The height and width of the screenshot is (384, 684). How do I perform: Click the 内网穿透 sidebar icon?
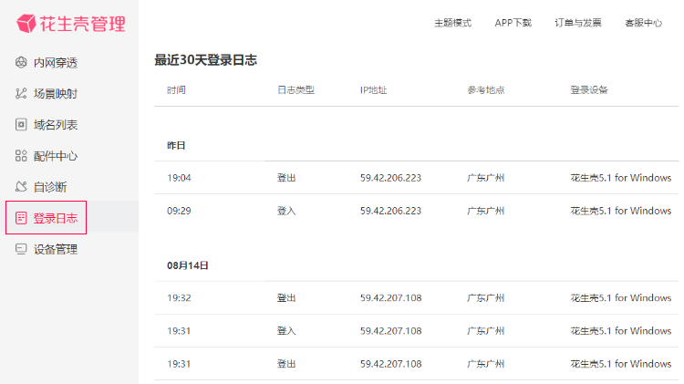(x=21, y=62)
